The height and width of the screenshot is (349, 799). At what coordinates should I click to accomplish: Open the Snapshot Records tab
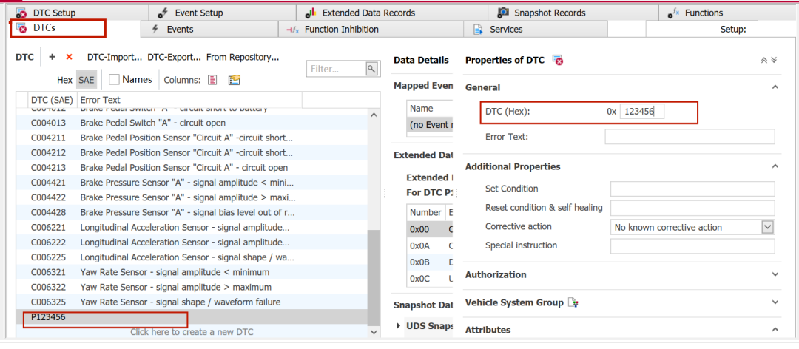coord(550,13)
